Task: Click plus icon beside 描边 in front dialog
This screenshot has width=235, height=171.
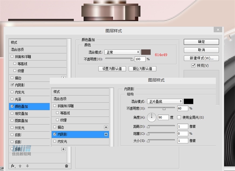Action: [x=106, y=127]
